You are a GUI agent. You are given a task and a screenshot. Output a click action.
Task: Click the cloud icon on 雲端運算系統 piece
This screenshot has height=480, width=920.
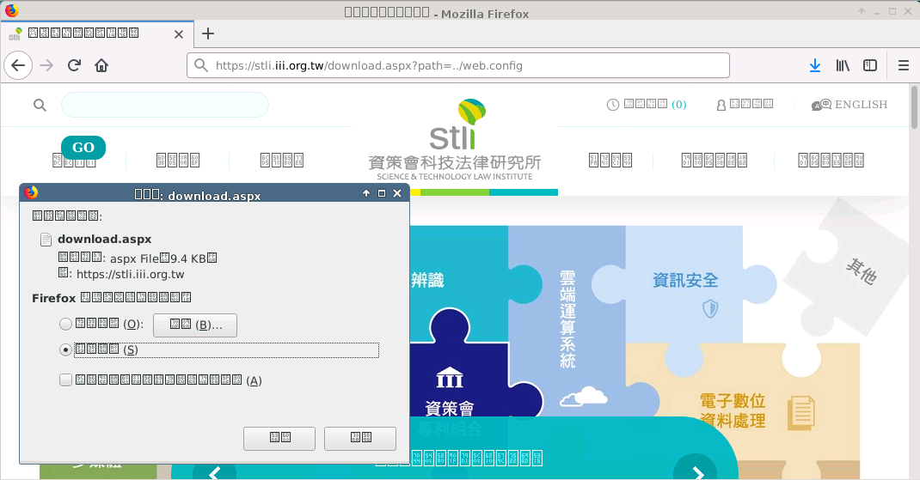(583, 397)
